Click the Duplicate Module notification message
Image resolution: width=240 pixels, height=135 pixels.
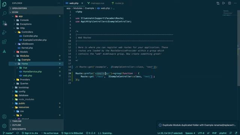199,125
